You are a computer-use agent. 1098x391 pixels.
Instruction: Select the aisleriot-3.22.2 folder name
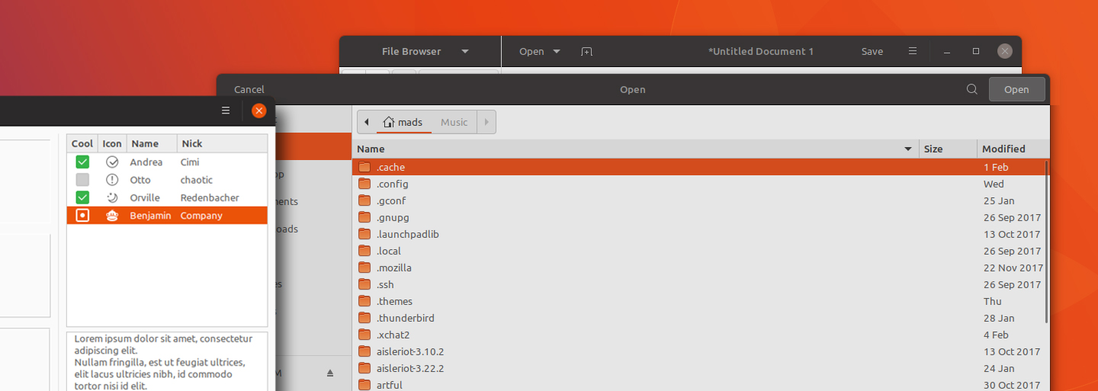coord(410,368)
